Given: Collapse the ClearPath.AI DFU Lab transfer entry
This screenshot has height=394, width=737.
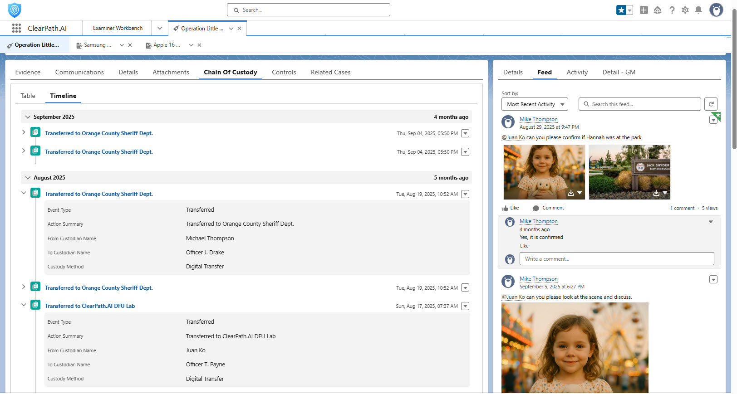Looking at the screenshot, I should point(24,305).
